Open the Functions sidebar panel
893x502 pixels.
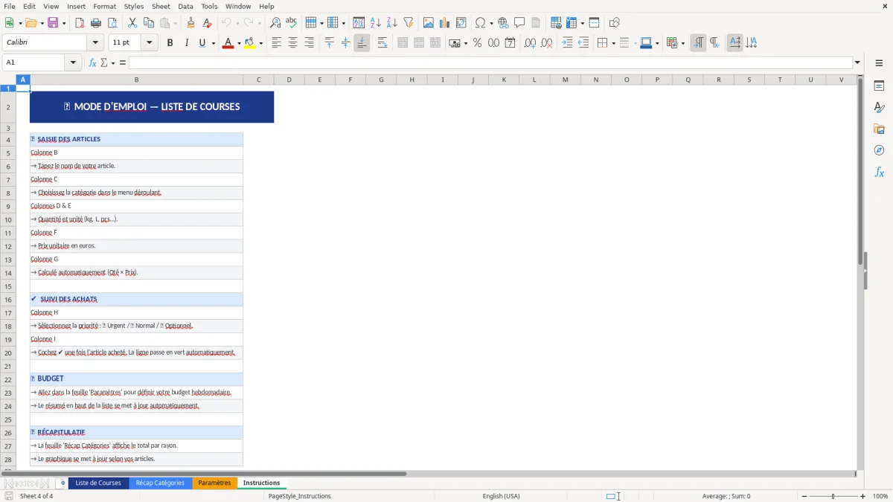click(x=880, y=172)
